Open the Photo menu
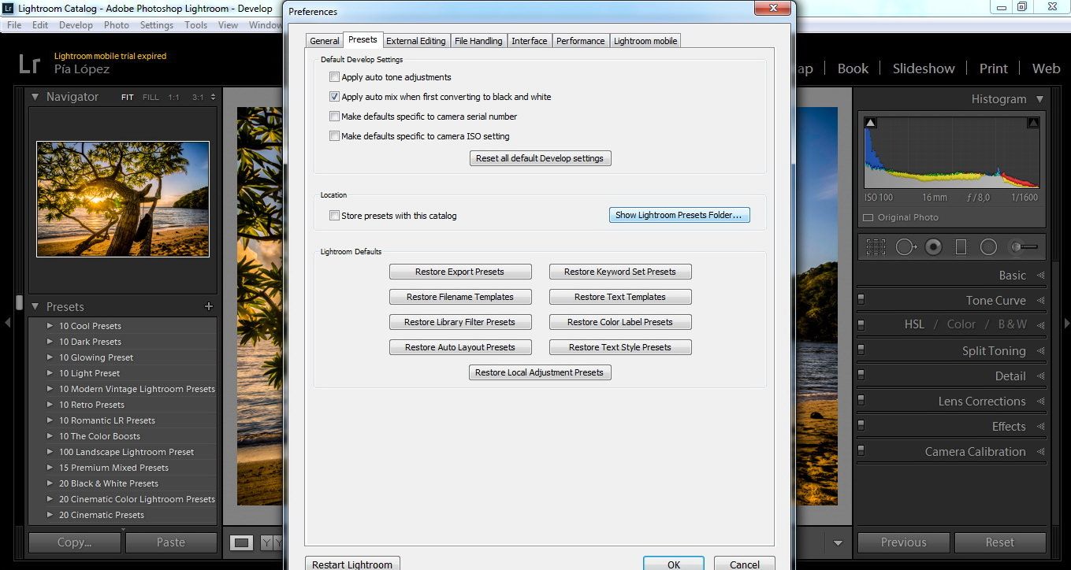 click(116, 24)
